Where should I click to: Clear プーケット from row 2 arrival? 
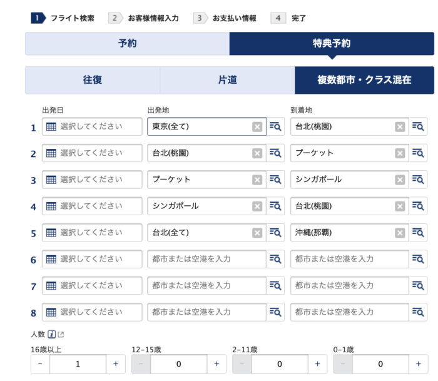point(400,153)
